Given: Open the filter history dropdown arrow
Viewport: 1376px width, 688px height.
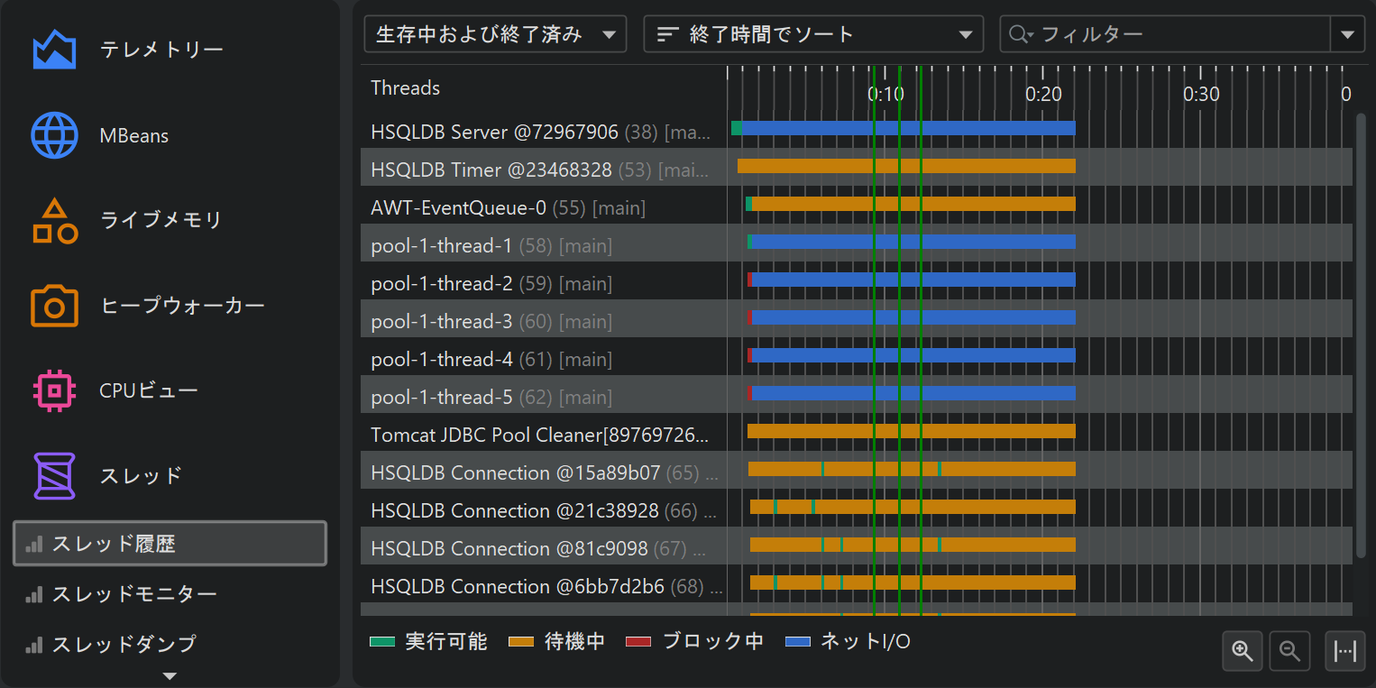Looking at the screenshot, I should (1347, 34).
